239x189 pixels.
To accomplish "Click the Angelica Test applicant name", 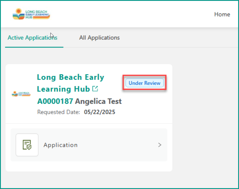I will [x=98, y=101].
